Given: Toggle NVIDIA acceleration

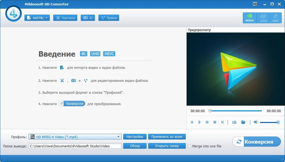Looking at the screenshot, I should coord(250,18).
